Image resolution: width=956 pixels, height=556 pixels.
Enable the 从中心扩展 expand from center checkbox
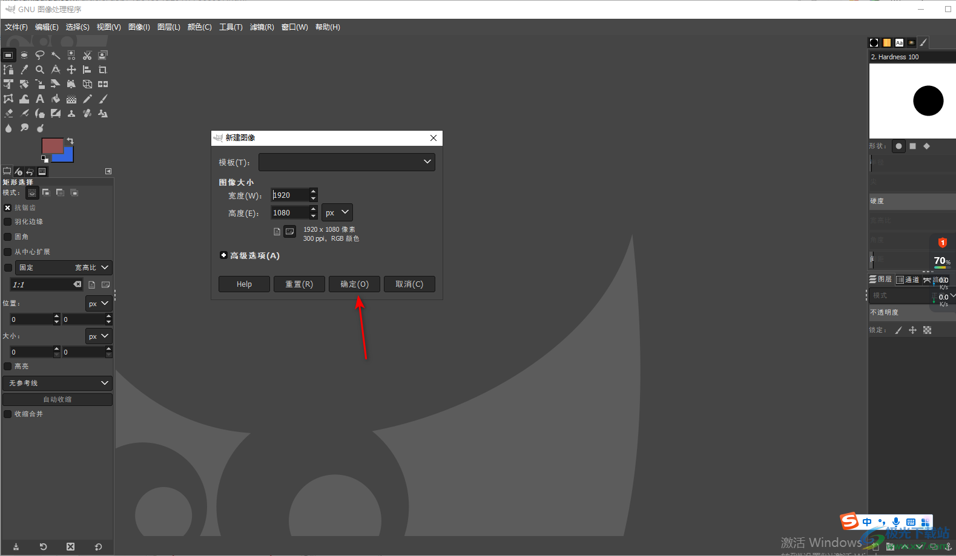(x=8, y=252)
